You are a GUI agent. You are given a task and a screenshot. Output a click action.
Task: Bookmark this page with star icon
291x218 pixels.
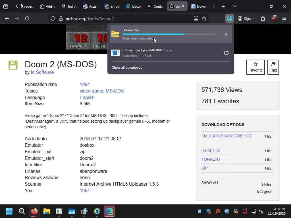tap(204, 18)
